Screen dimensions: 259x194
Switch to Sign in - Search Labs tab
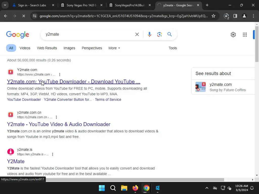[x=32, y=5]
